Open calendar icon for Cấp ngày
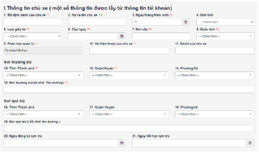Screen dimensions: 259x152 pos(122,36)
